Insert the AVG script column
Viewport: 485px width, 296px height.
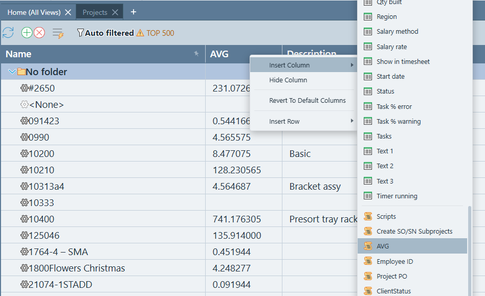click(412, 246)
